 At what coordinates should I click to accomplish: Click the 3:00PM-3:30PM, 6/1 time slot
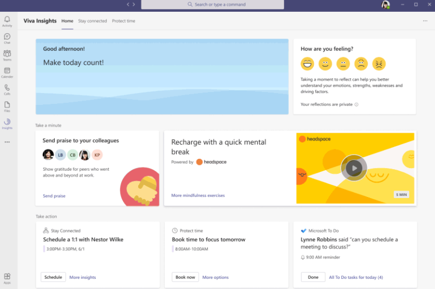pos(65,249)
